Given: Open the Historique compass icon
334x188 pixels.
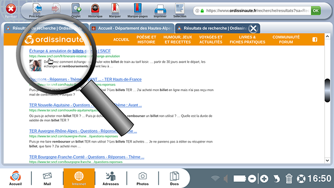Looking at the screenshot, I should point(95,9).
